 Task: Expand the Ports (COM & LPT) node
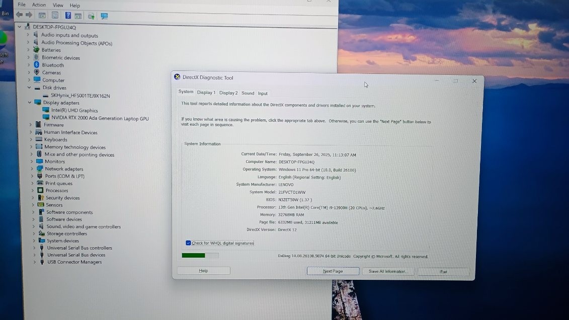click(x=32, y=176)
